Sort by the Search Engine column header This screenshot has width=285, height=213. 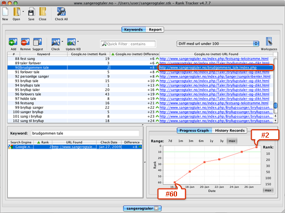tap(21, 142)
